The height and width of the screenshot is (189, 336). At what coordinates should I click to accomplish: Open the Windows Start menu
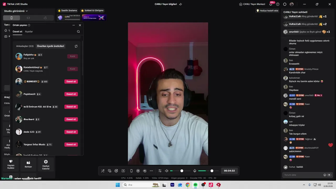[x=118, y=185]
